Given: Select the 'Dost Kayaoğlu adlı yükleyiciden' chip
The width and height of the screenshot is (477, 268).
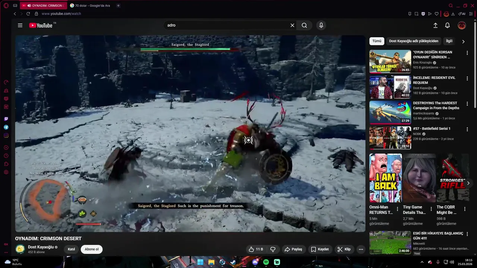Looking at the screenshot, I should coord(414,41).
